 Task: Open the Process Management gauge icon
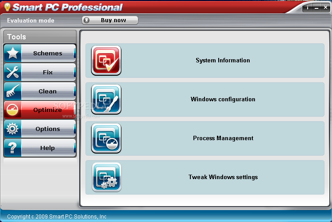[x=106, y=138]
